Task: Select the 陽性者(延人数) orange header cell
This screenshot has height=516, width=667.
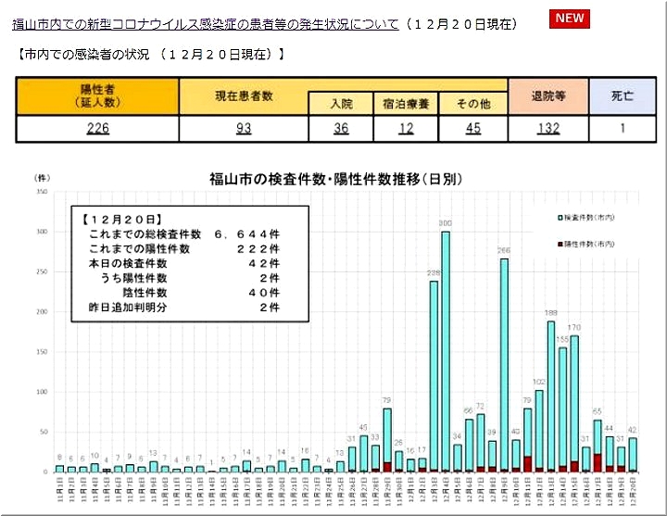Action: pyautogui.click(x=97, y=96)
